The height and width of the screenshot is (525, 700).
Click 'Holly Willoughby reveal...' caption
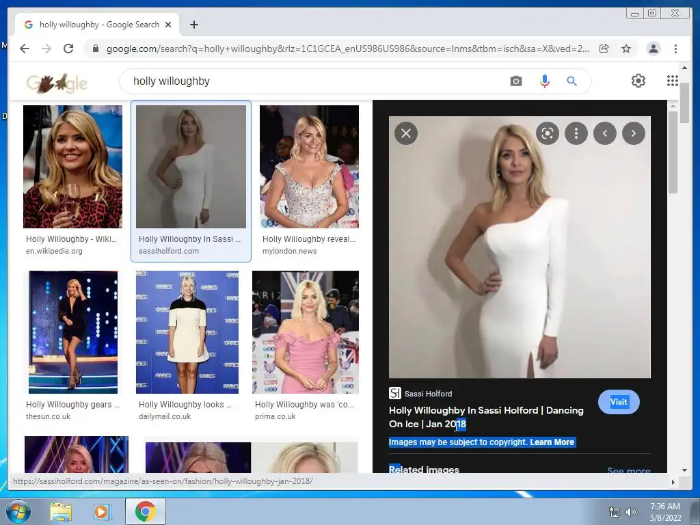coord(309,239)
